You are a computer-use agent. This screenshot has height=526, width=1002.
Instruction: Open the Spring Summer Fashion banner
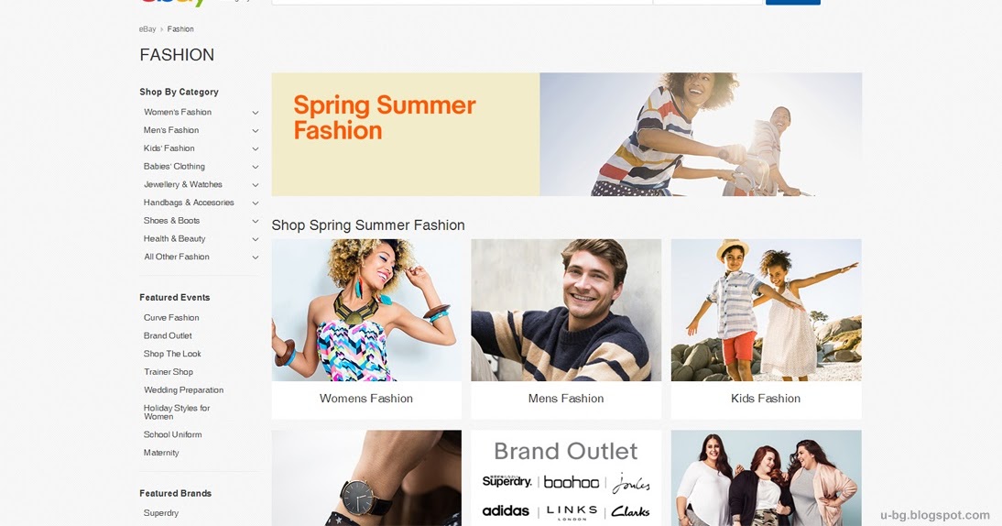tap(566, 134)
